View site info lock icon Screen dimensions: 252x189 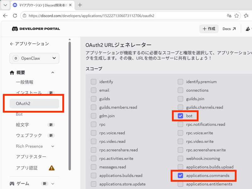point(25,15)
